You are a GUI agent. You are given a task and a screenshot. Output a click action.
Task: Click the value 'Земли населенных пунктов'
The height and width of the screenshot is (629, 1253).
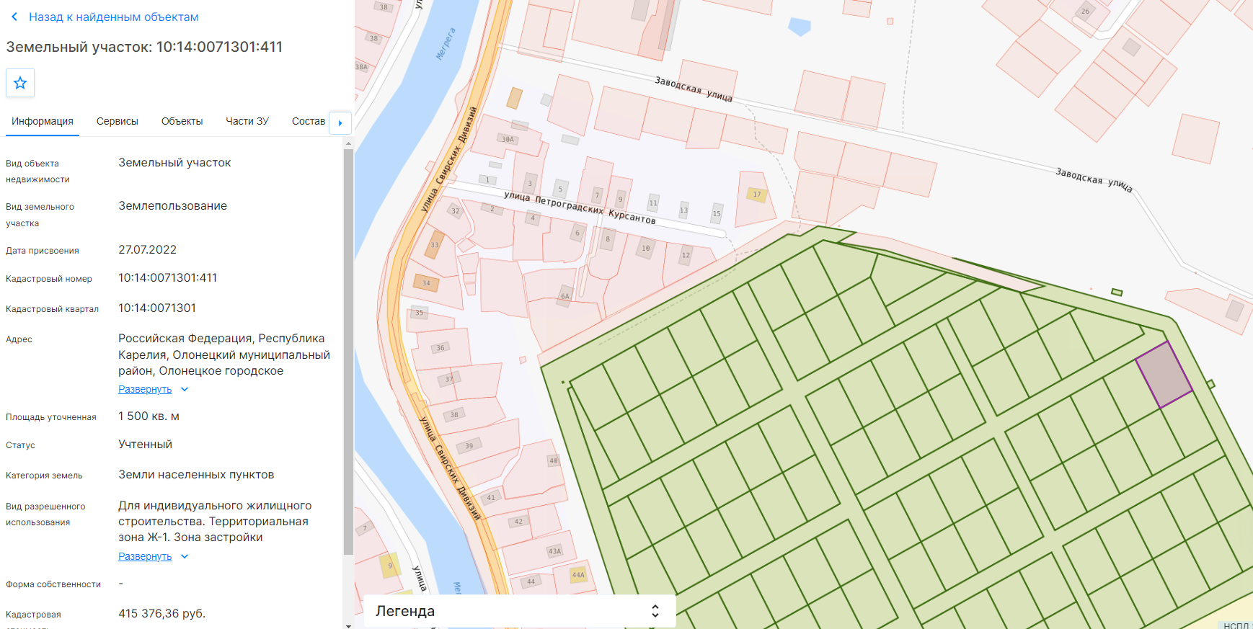[196, 475]
